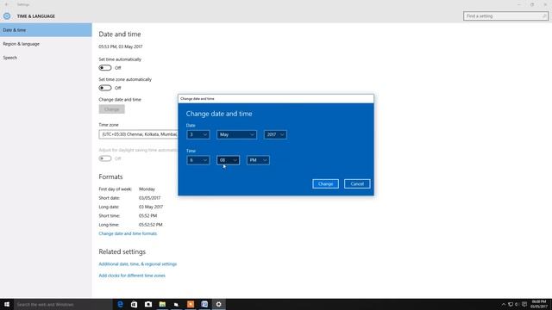The width and height of the screenshot is (552, 310).
Task: Open the day dropdown showing 3
Action: 198,134
